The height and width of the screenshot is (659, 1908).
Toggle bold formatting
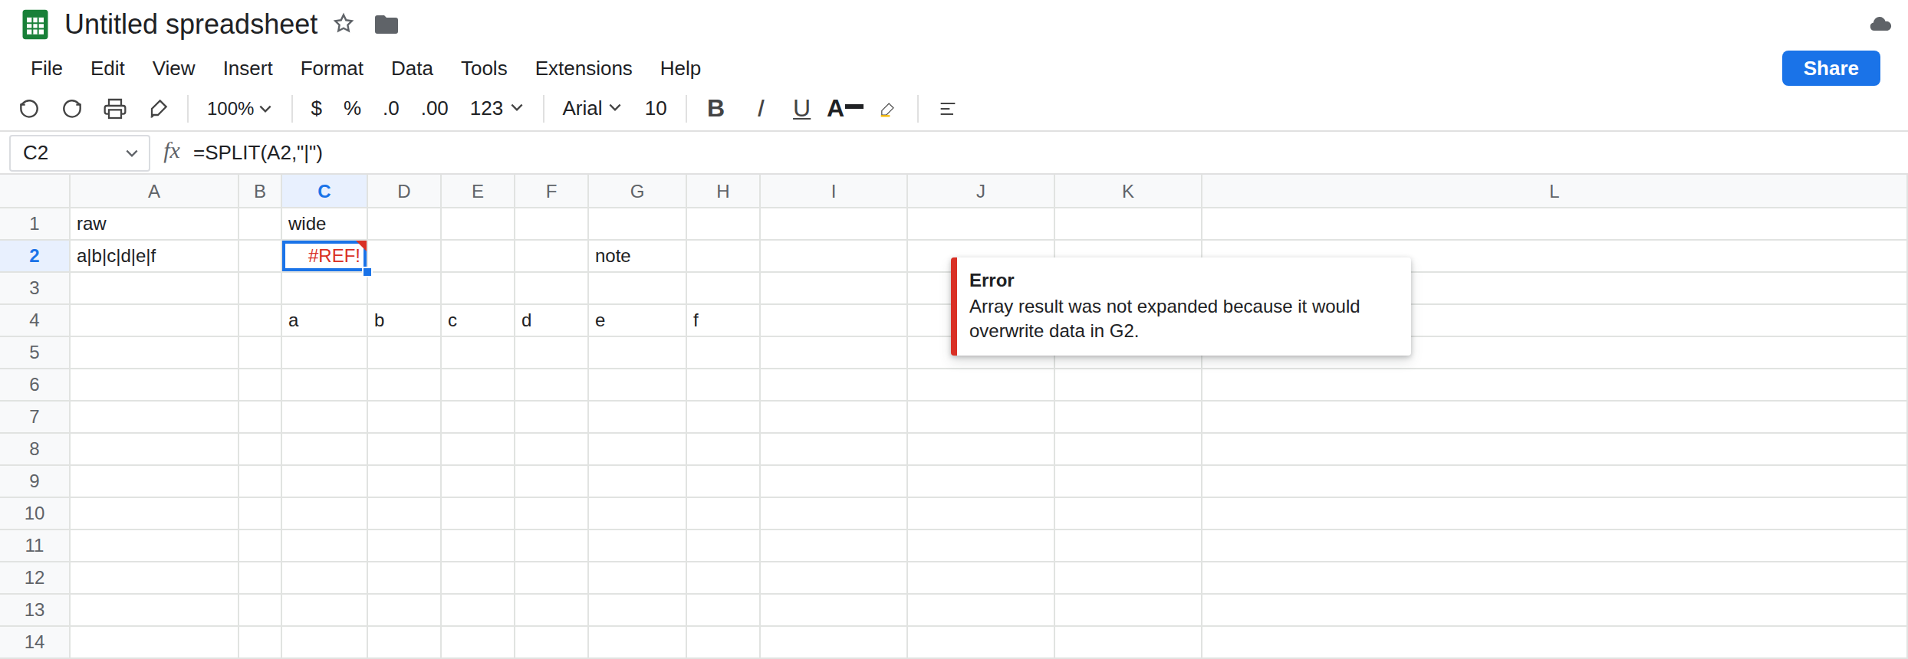(x=715, y=109)
